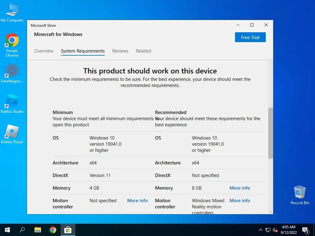The image size is (315, 236).
Task: Close the Microsoft Store window
Action: pos(266,25)
